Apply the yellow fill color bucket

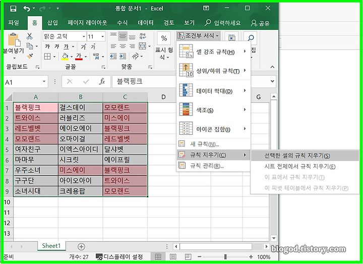pyautogui.click(x=65, y=57)
